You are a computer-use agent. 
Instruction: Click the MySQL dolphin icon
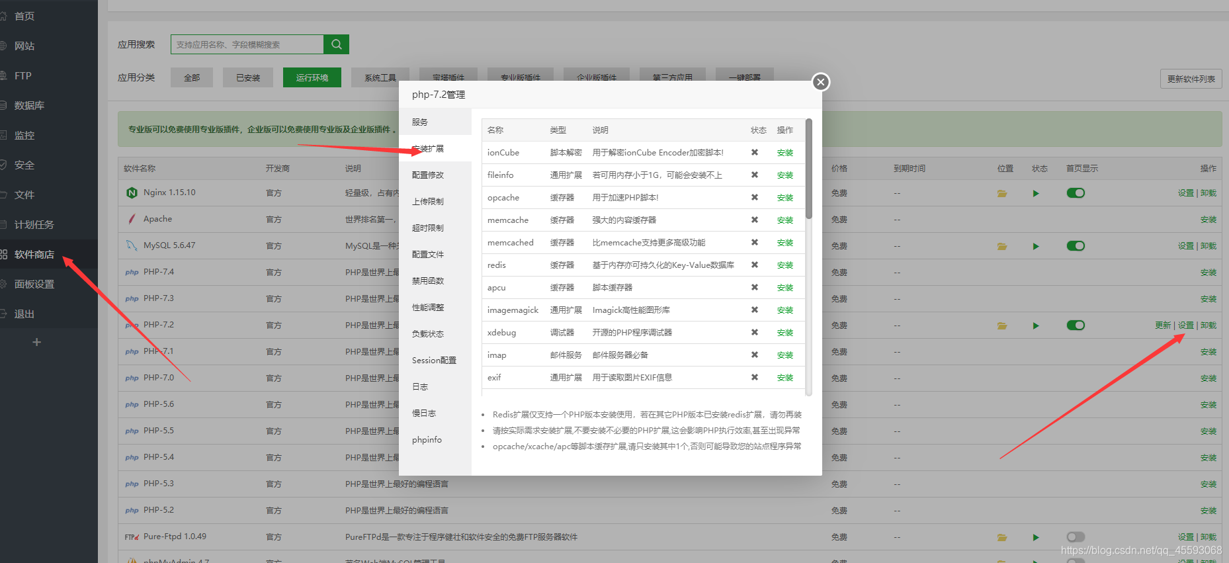[132, 245]
